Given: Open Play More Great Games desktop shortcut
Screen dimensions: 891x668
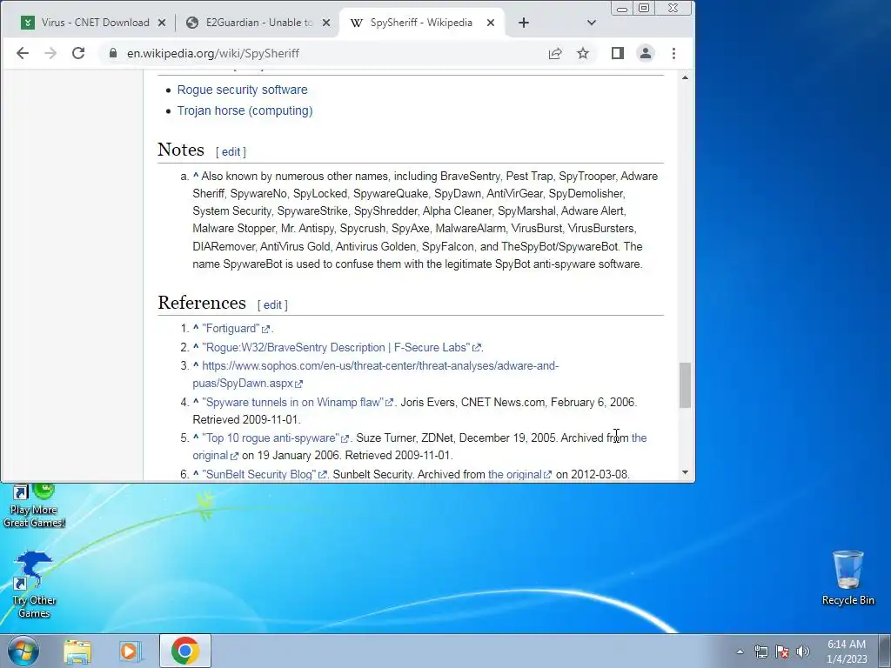Looking at the screenshot, I should coord(34,505).
